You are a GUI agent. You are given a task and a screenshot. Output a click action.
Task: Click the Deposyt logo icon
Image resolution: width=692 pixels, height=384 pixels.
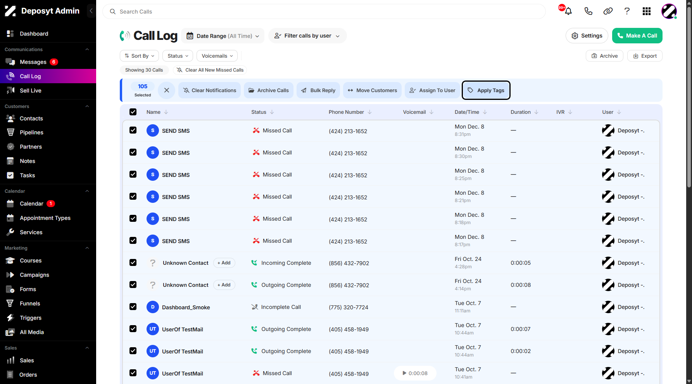coord(10,11)
